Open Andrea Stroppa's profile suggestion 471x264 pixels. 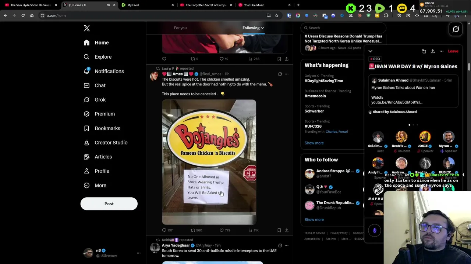pos(333,173)
